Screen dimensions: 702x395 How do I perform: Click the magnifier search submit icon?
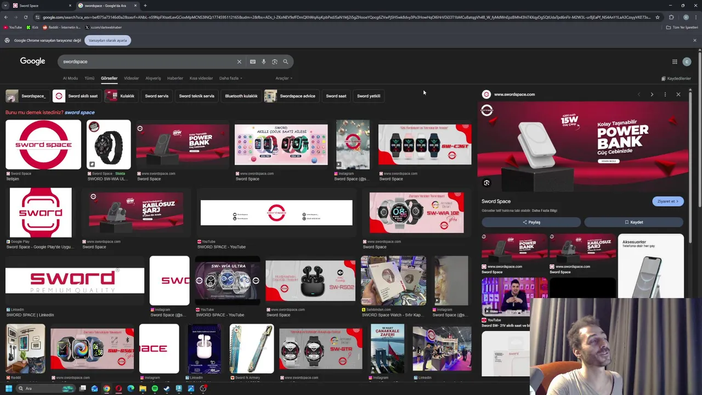pos(285,61)
